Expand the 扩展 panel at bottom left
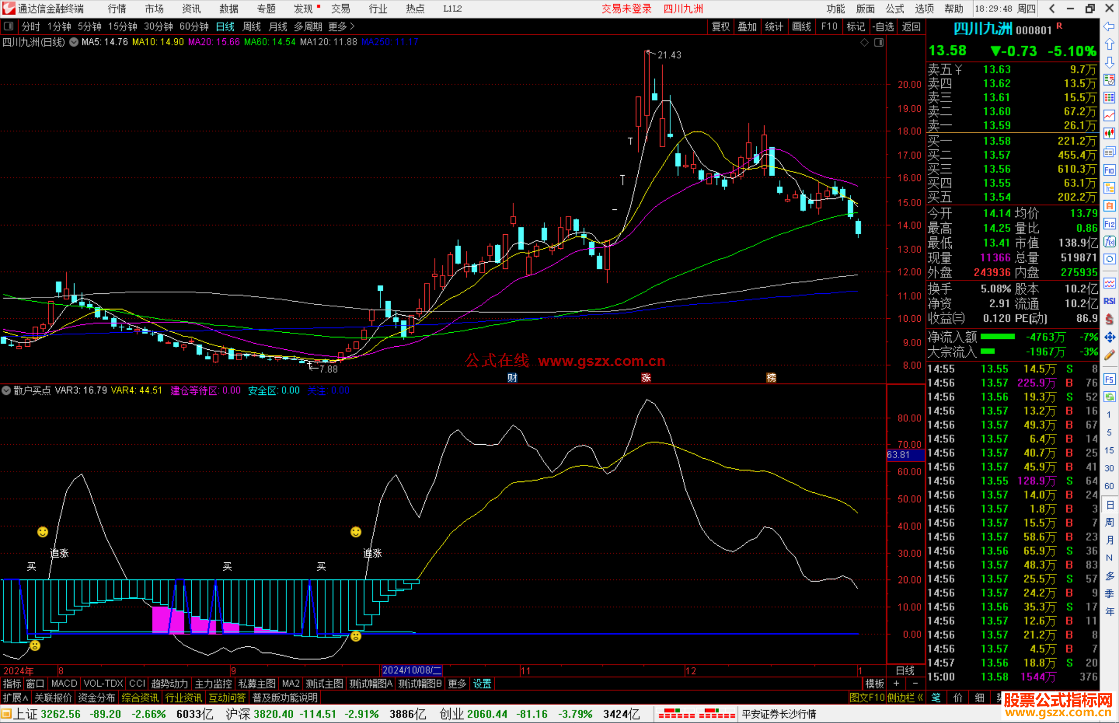The width and height of the screenshot is (1119, 723). [16, 698]
